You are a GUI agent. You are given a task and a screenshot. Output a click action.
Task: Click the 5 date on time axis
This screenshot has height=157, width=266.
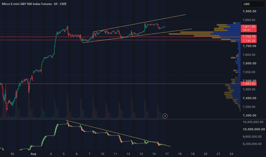pyautogui.click(x=64, y=154)
